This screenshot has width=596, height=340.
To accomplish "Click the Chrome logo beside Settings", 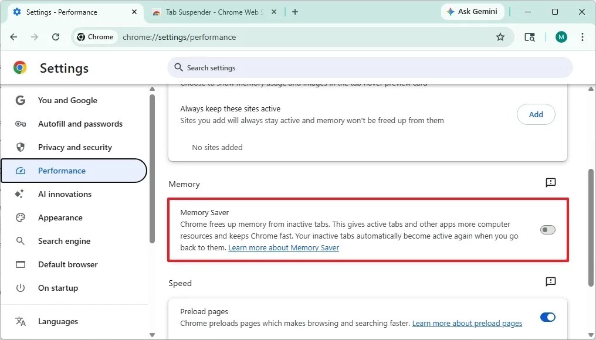I will tap(20, 67).
